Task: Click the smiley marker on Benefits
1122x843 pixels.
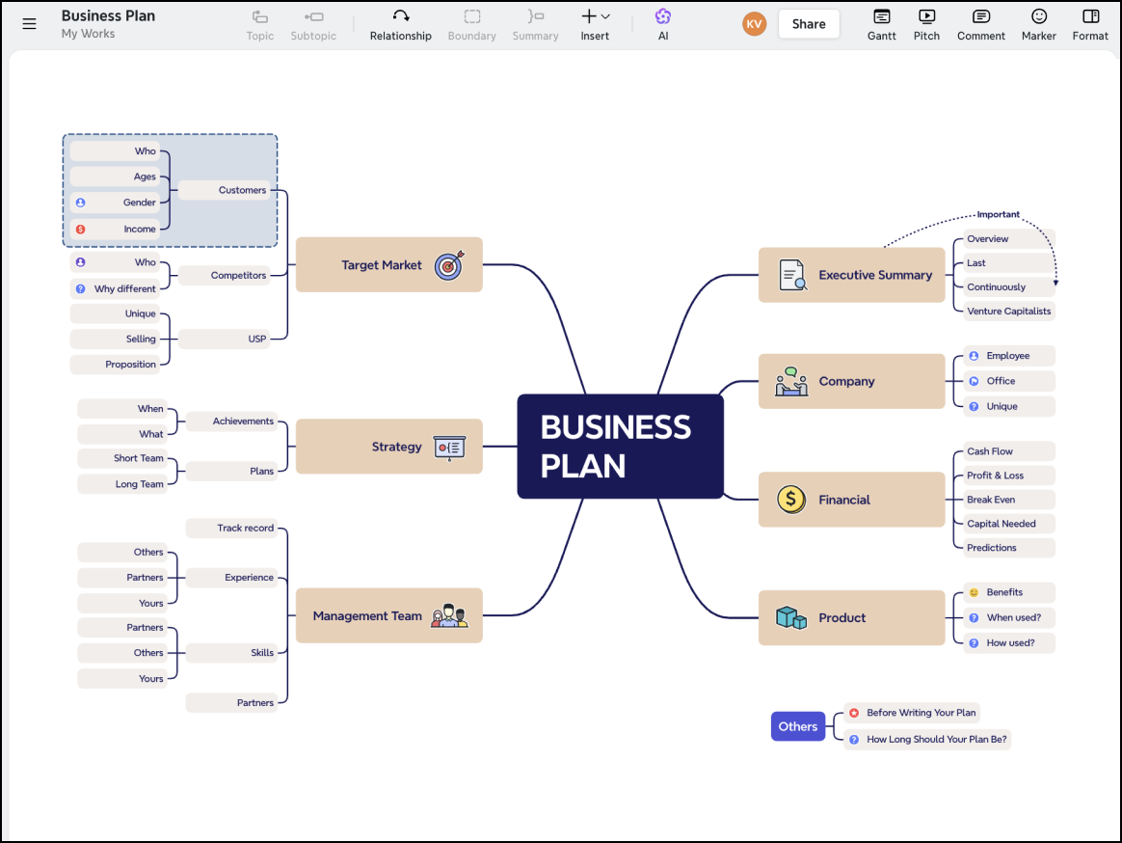Action: click(x=974, y=592)
